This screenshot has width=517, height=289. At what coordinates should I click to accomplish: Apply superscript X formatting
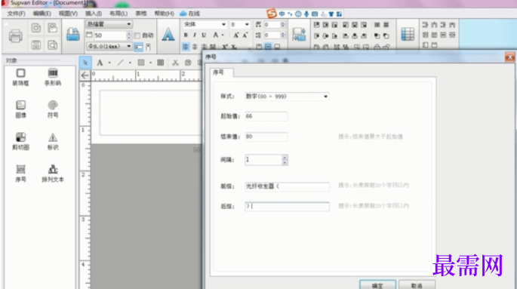tap(225, 47)
